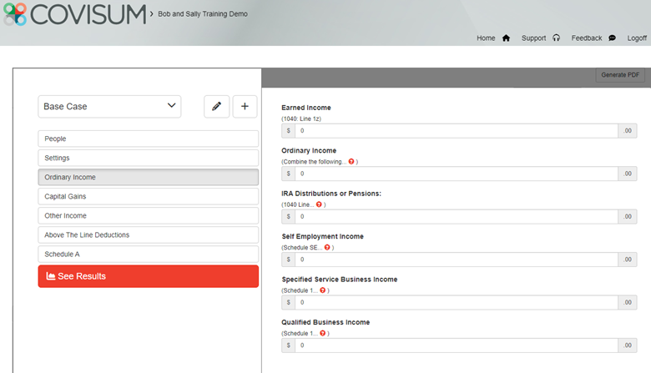This screenshot has height=373, width=651.
Task: Click the plus add scenario icon
Action: click(x=245, y=107)
